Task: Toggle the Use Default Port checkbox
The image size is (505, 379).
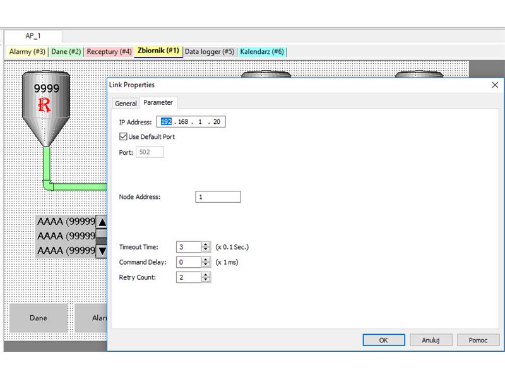Action: pos(123,136)
